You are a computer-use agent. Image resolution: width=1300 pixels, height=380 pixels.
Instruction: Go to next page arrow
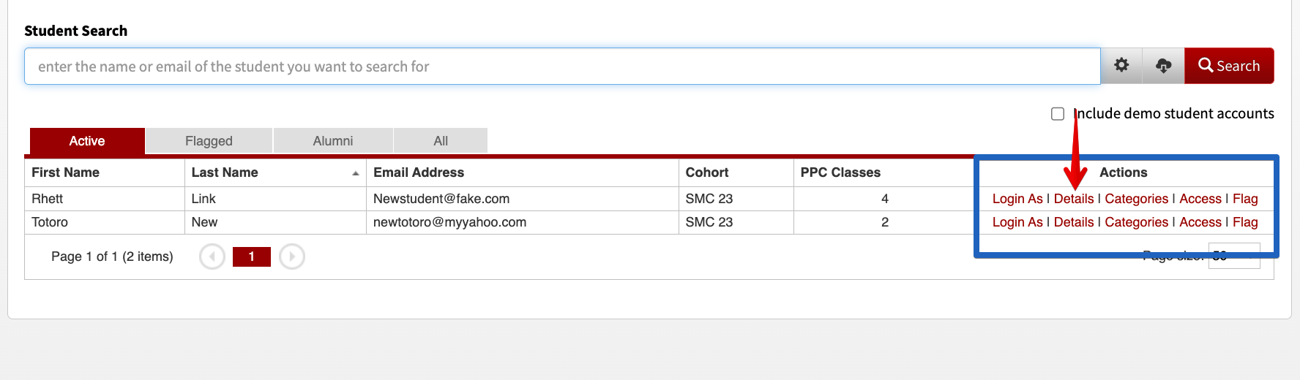tap(292, 256)
